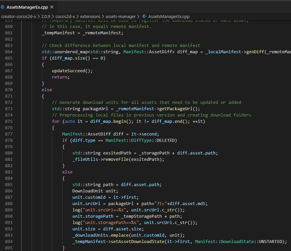This screenshot has width=291, height=251.
Task: Place cursor on updateSucceed() call
Action: [72, 71]
